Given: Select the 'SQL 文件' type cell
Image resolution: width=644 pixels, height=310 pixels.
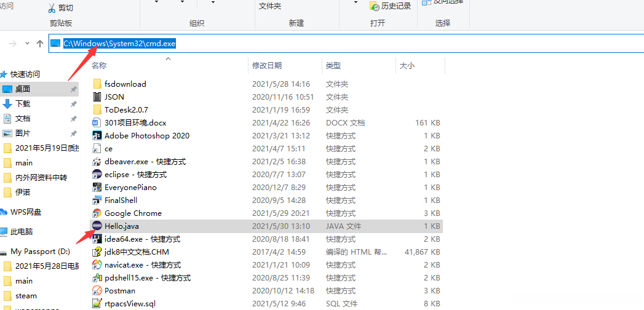Looking at the screenshot, I should tap(342, 303).
